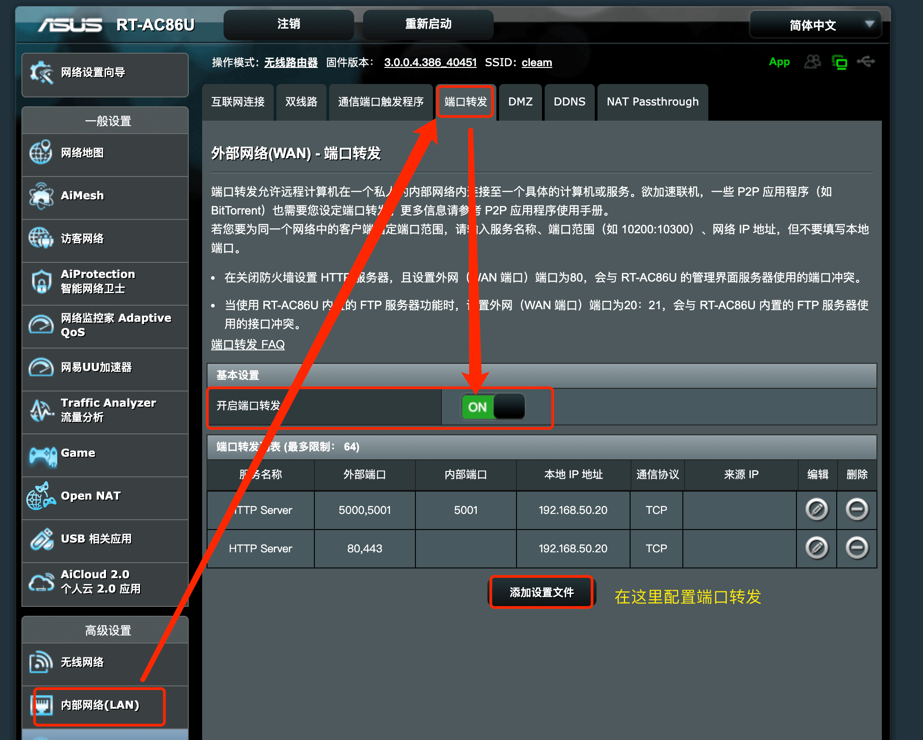Switch to the NAT Passthrough tab
The image size is (923, 740).
[653, 102]
